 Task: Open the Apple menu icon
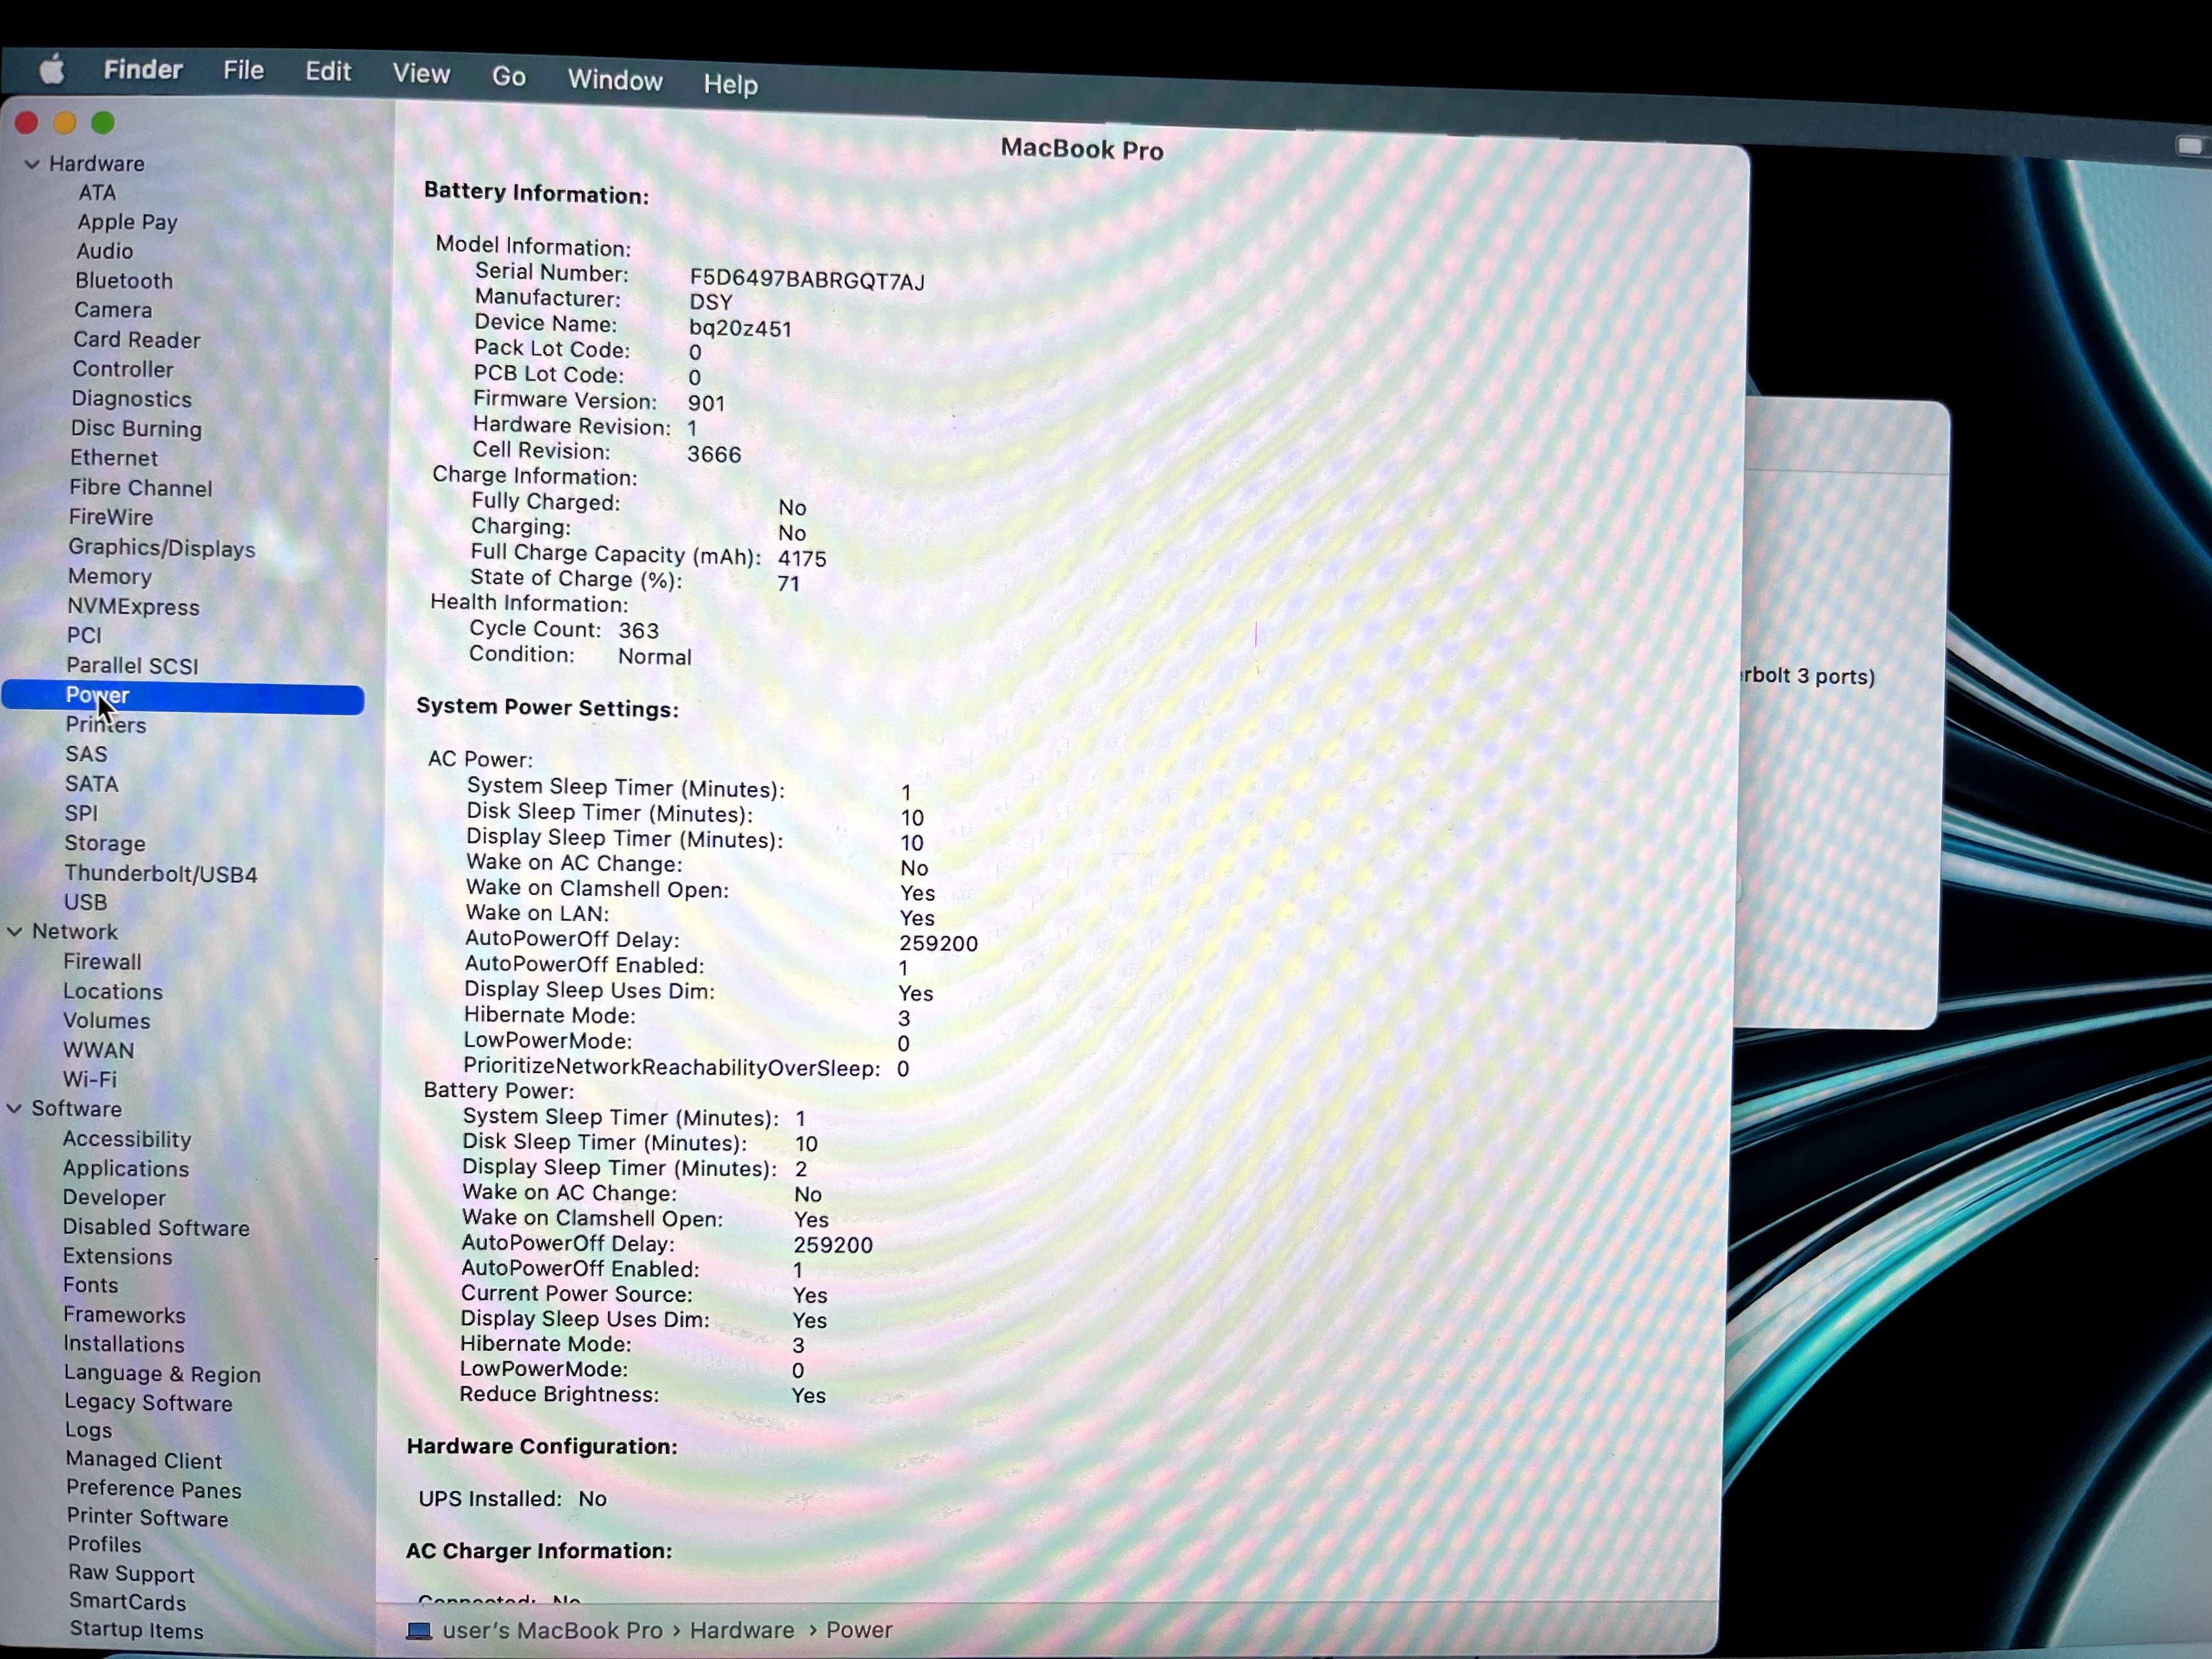52,69
